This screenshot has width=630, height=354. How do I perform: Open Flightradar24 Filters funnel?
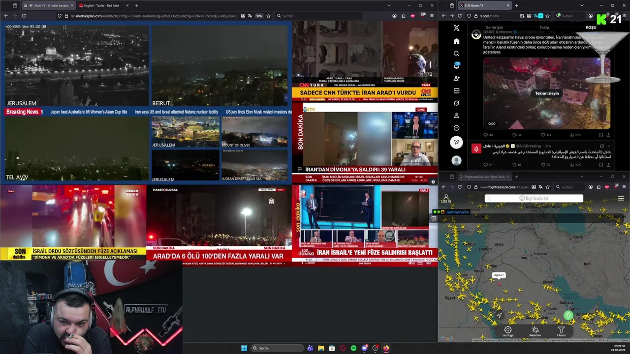(x=561, y=331)
